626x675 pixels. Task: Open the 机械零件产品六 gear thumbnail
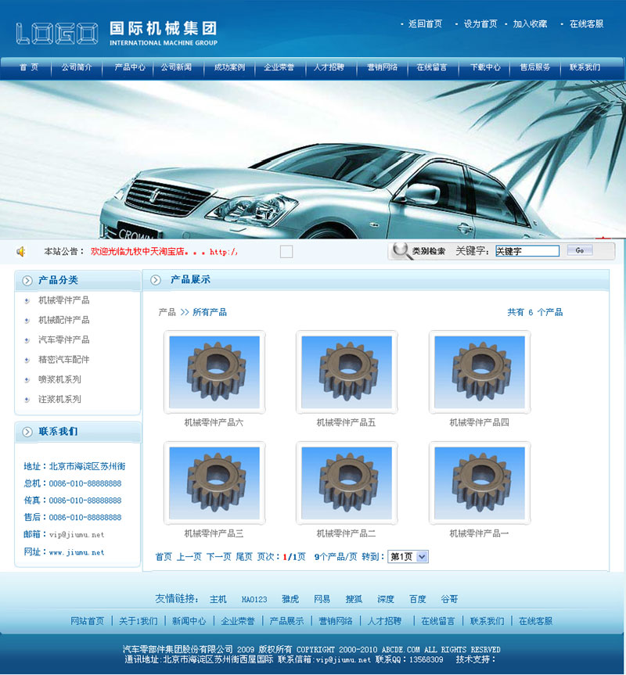pos(214,372)
